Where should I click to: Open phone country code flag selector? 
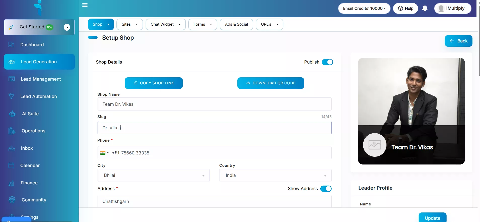104,153
